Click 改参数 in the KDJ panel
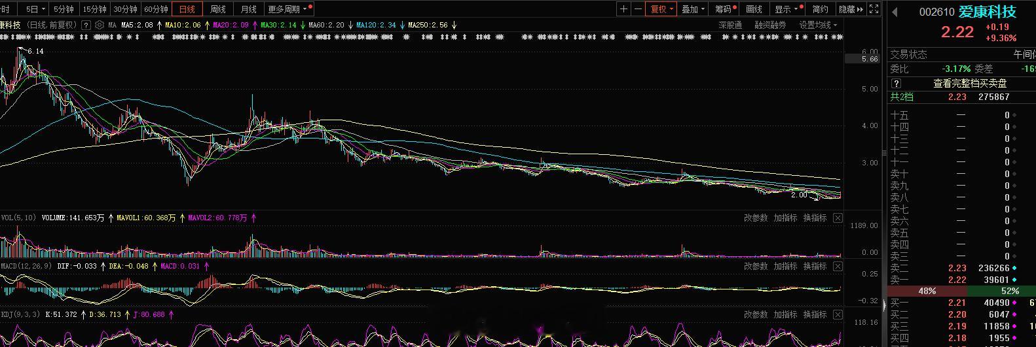The image size is (1036, 347). (x=756, y=315)
